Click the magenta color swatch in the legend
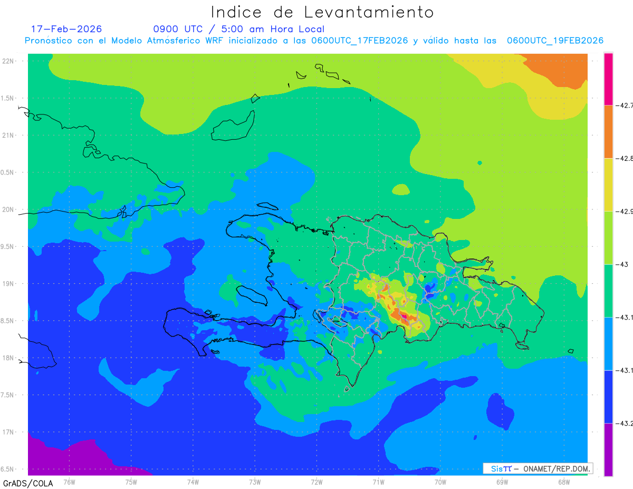The height and width of the screenshot is (489, 633). (x=608, y=79)
